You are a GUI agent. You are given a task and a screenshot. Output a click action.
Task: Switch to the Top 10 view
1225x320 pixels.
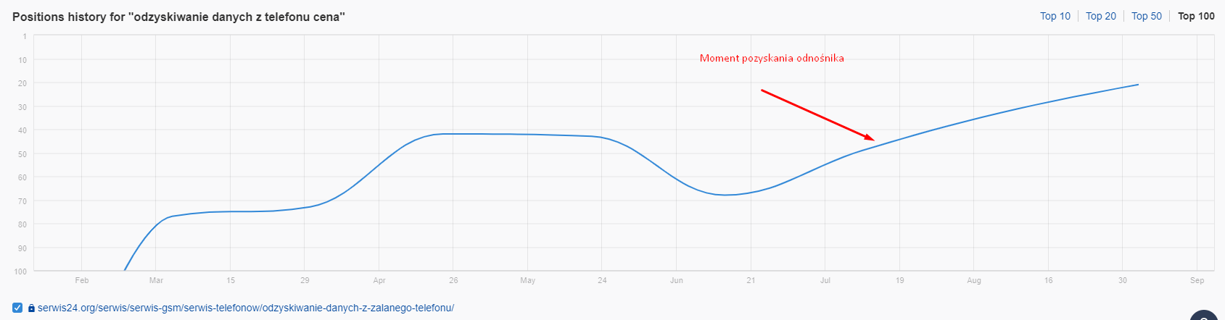(1055, 16)
